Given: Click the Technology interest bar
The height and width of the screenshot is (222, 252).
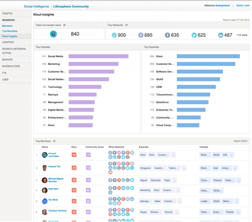Looking at the screenshot, I should pyautogui.click(x=85, y=87).
